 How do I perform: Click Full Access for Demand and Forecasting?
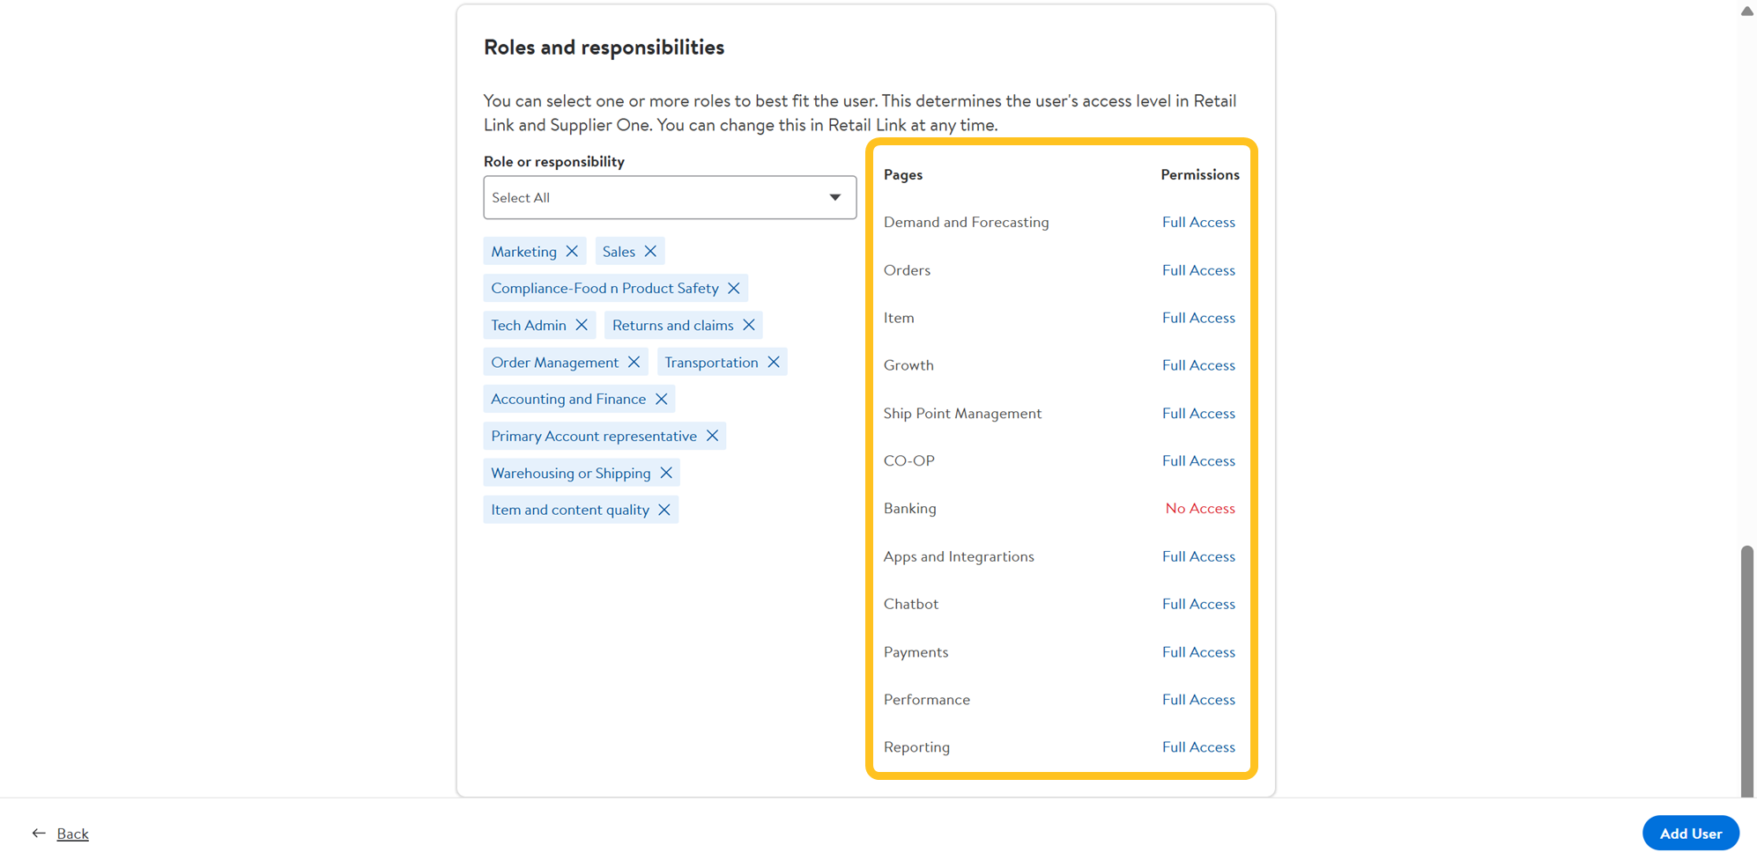1197,223
